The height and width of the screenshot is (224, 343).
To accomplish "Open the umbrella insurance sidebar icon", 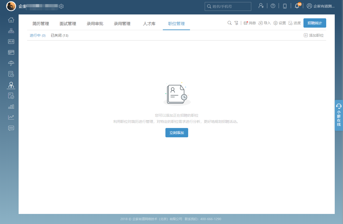I will [11, 63].
